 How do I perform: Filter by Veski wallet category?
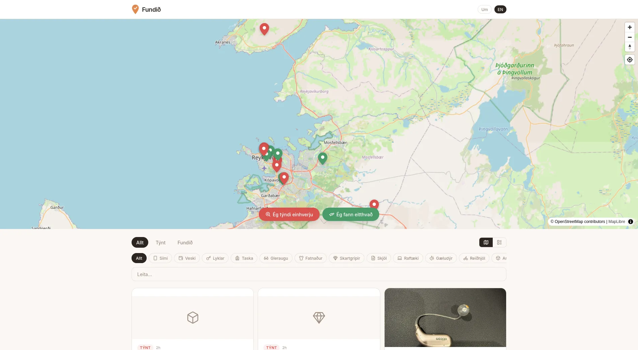(187, 258)
